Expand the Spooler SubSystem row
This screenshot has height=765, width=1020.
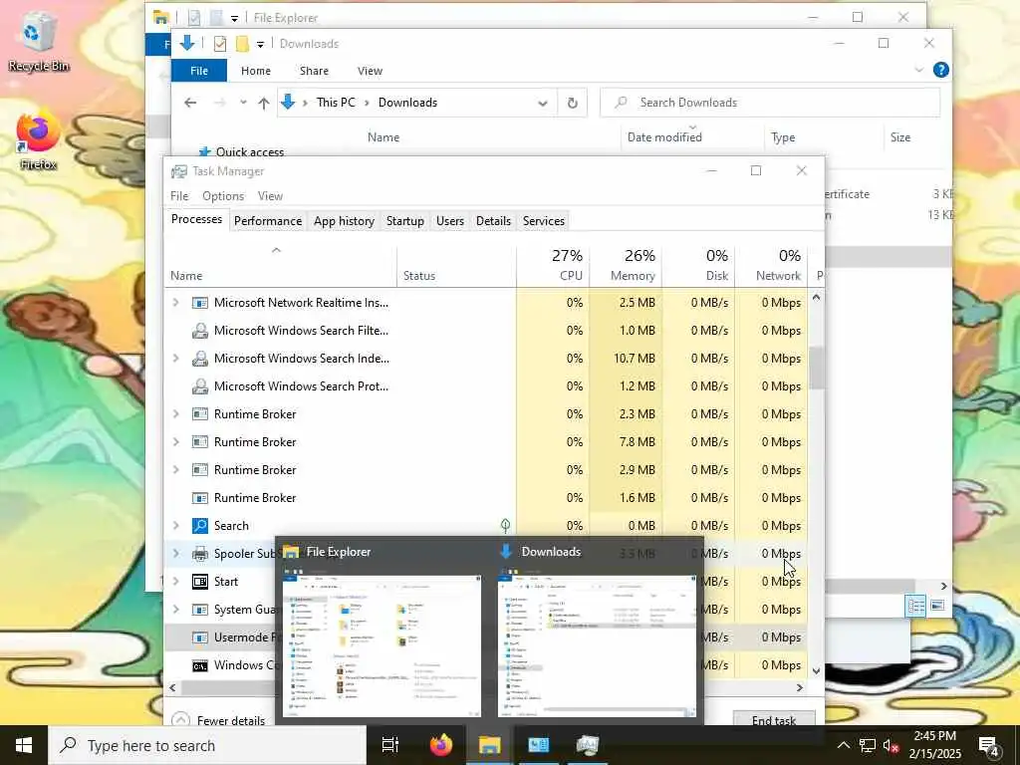coord(175,554)
